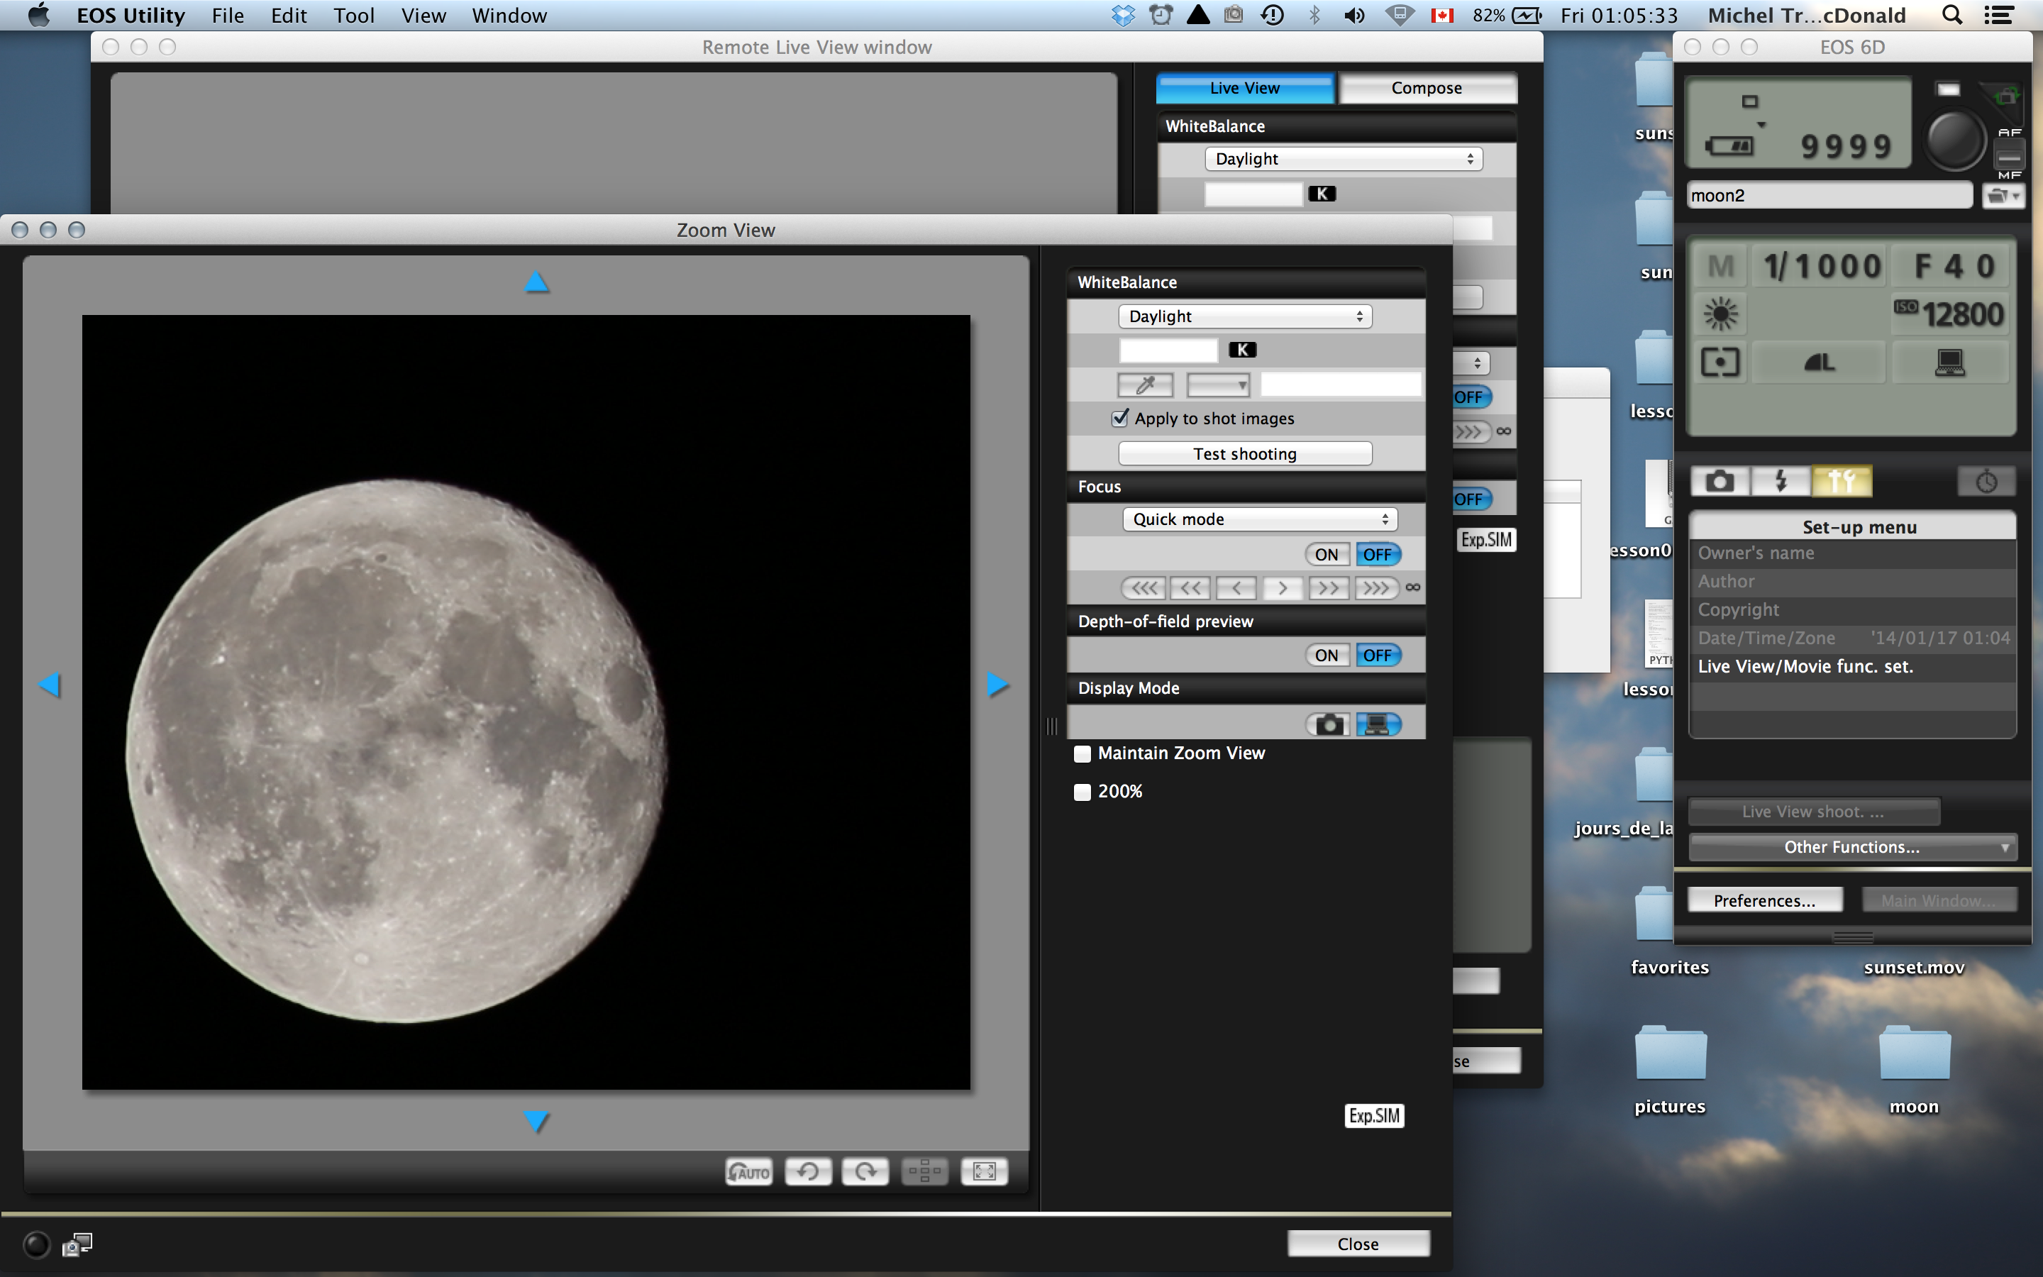
Task: Open the Tool menu in menu bar
Action: (353, 15)
